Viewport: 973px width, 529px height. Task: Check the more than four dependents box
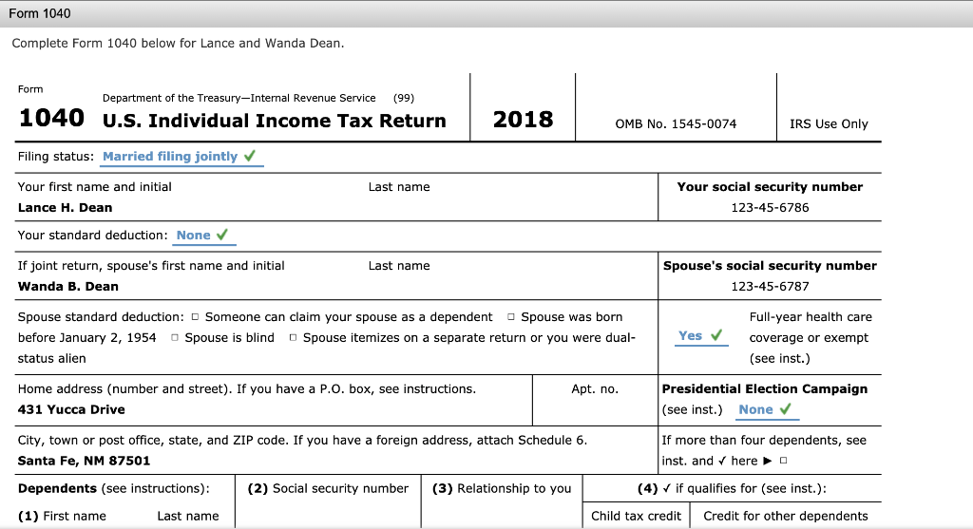[783, 461]
